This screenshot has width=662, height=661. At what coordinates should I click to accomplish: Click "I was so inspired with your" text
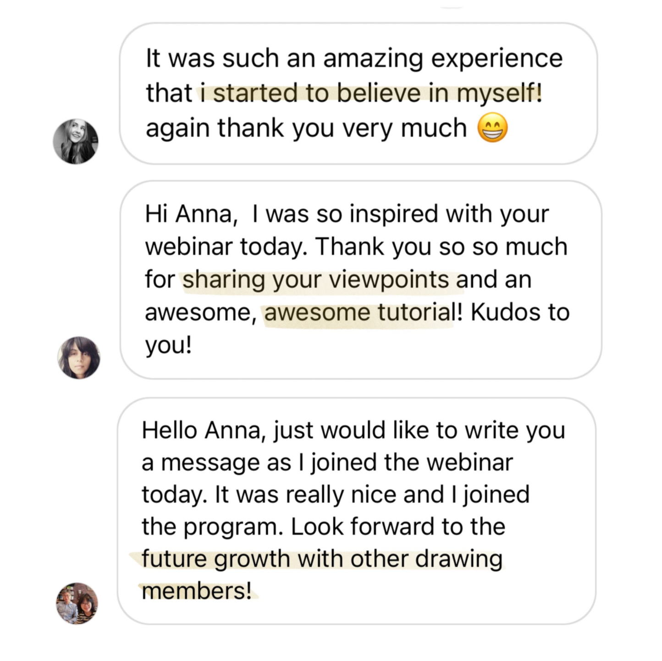point(400,214)
